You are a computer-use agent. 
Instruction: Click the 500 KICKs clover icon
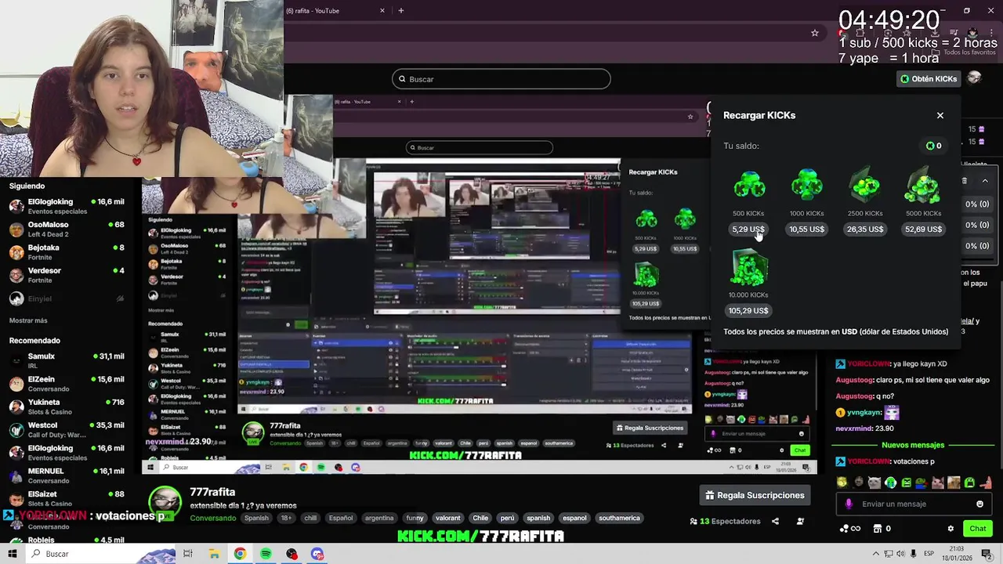(x=748, y=186)
